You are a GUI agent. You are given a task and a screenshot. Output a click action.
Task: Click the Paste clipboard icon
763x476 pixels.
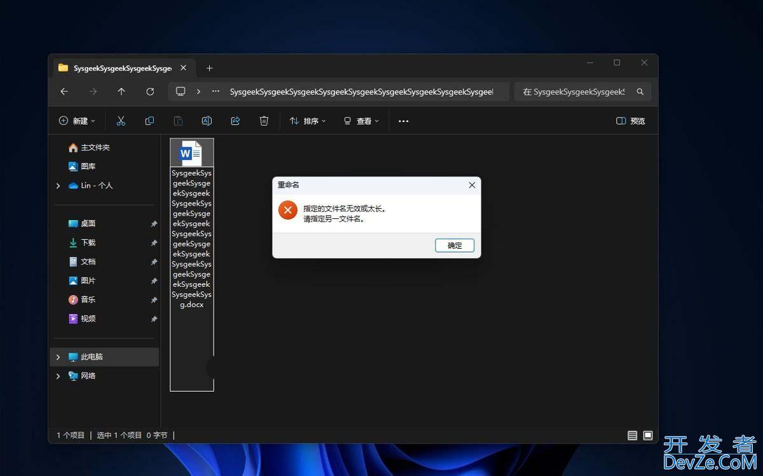tap(178, 121)
